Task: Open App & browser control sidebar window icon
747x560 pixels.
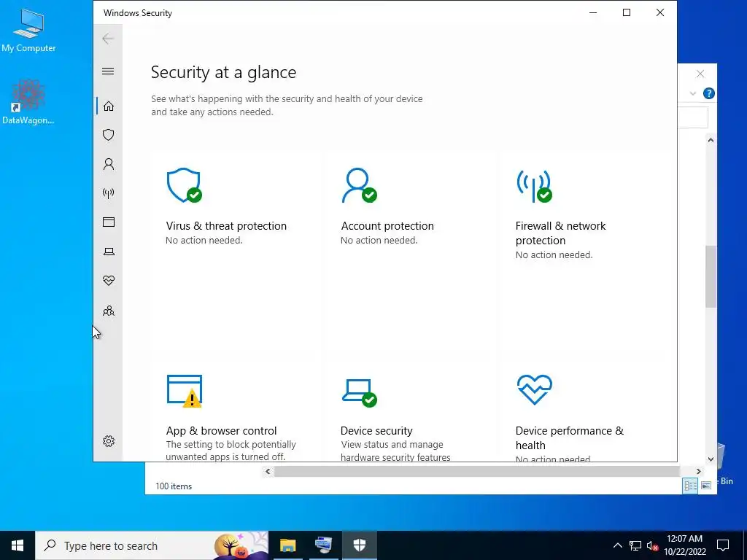Action: tap(109, 222)
